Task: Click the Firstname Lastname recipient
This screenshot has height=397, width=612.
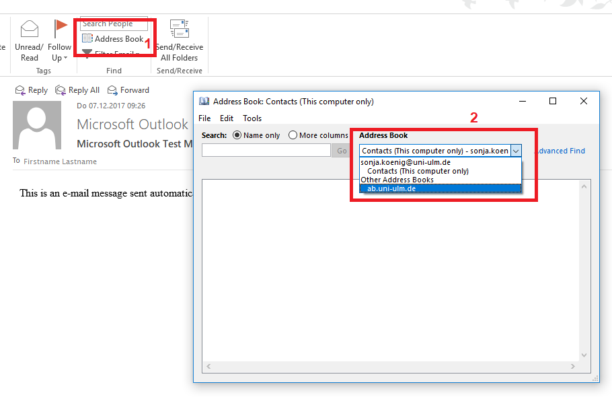Action: click(x=60, y=161)
